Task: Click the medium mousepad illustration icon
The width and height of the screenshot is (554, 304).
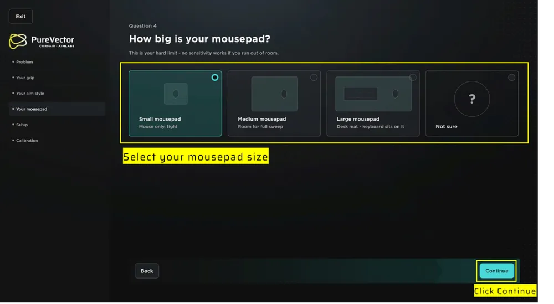Action: pos(275,94)
